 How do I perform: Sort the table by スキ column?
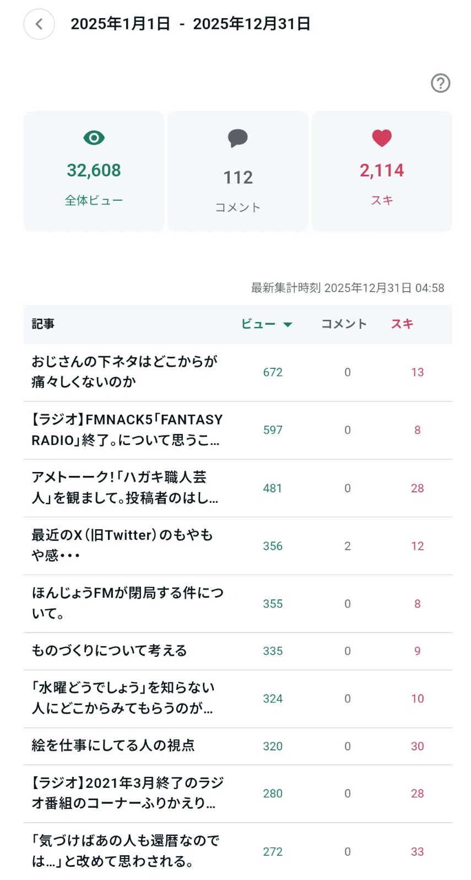402,324
